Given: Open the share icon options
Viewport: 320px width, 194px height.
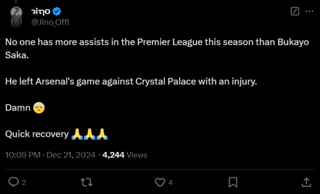Looking at the screenshot, I should click(305, 182).
